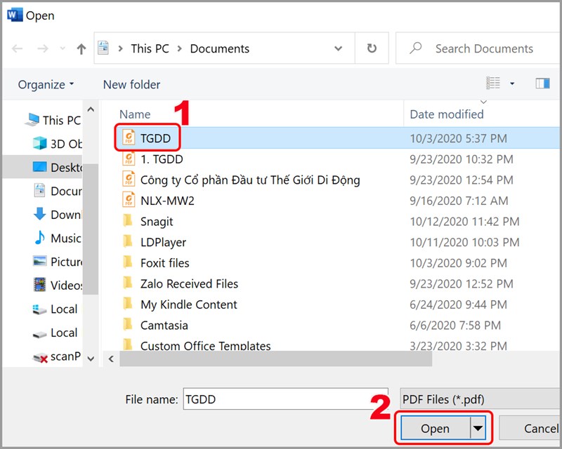This screenshot has height=449, width=562.
Task: Open Downloads in the sidebar
Action: click(x=58, y=215)
